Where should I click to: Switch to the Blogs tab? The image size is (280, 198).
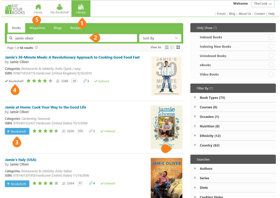click(58, 28)
